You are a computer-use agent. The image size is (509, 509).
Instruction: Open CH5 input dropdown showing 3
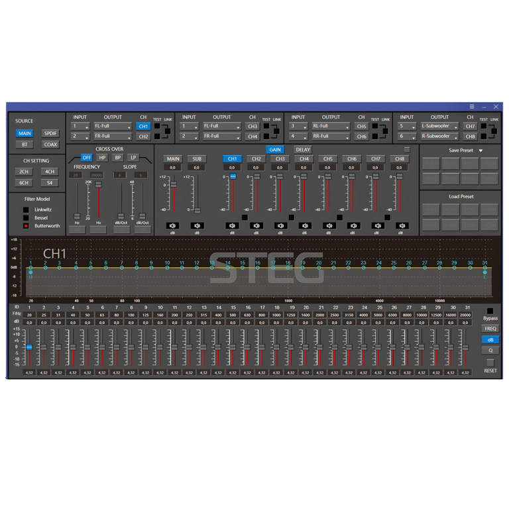tap(298, 127)
